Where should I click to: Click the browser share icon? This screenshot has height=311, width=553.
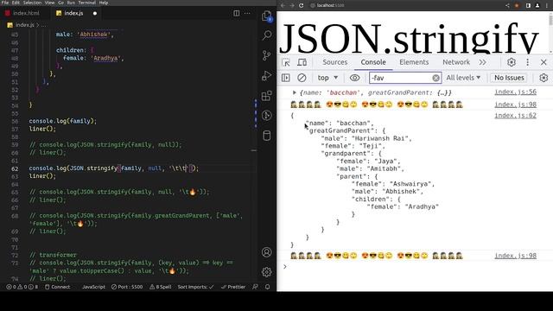pos(507,5)
